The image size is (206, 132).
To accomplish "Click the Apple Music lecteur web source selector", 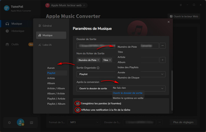I will [66, 5].
